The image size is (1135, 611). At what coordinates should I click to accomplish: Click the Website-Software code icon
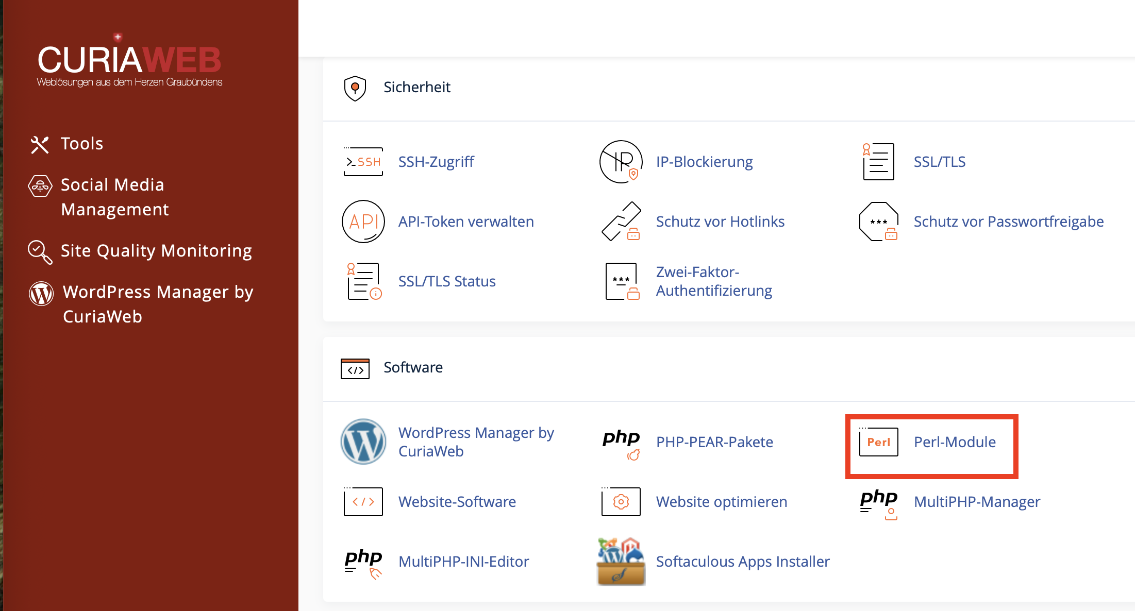pos(363,501)
